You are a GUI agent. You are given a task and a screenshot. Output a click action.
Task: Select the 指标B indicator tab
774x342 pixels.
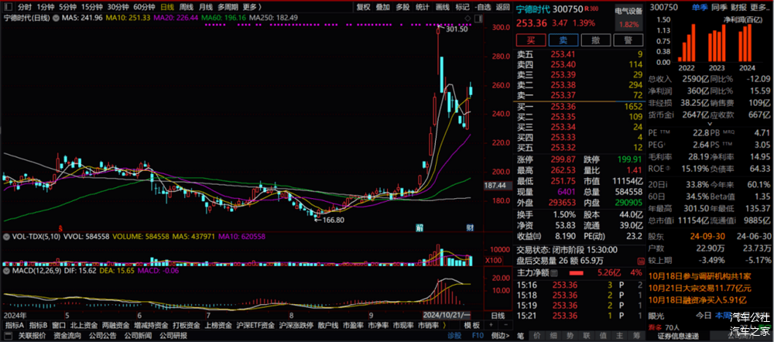(x=38, y=325)
